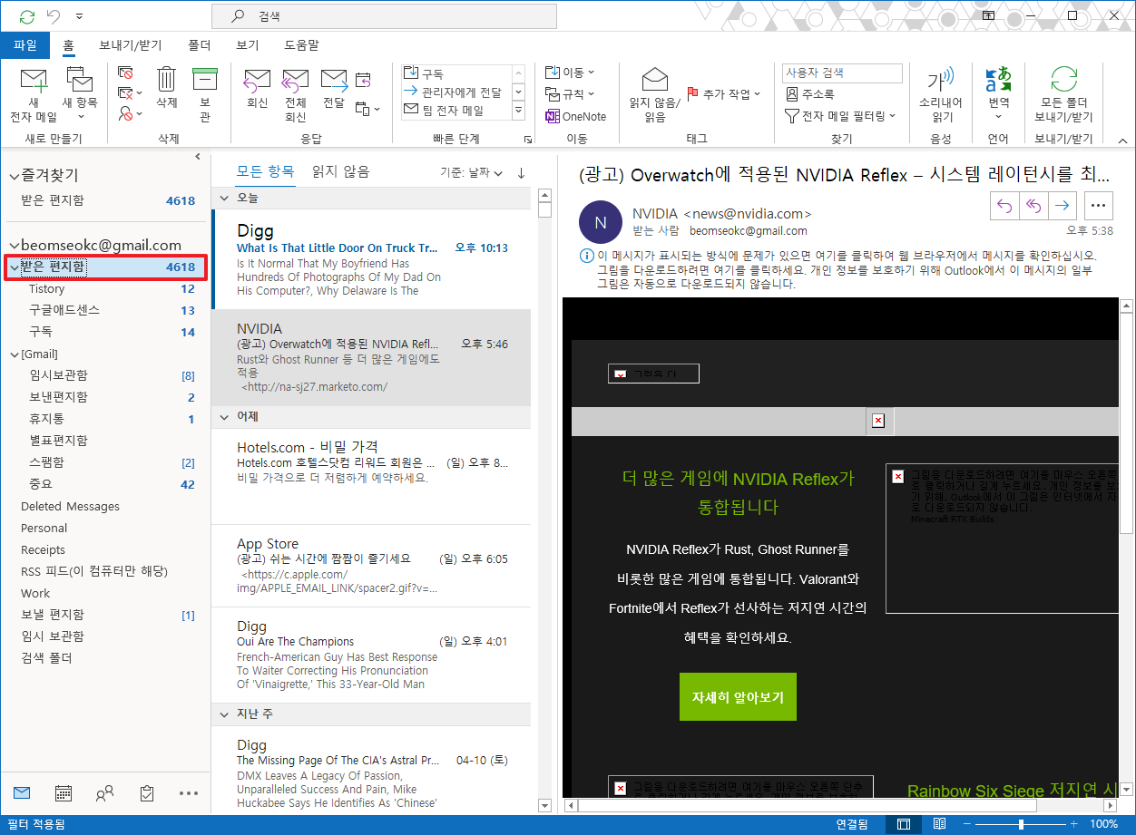Click the reply-all arrow in the reading pane
The width and height of the screenshot is (1136, 835).
click(1033, 206)
